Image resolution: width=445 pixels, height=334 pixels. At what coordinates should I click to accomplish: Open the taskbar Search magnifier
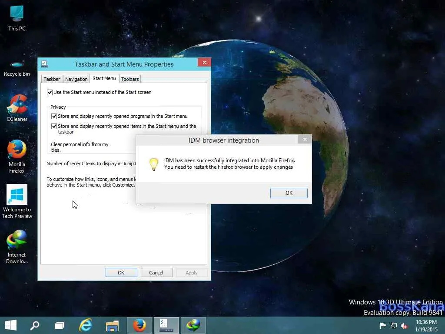(35, 325)
